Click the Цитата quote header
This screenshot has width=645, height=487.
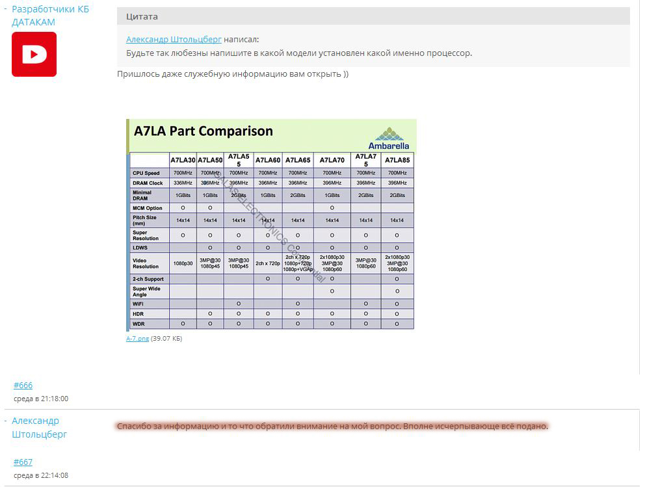(142, 16)
